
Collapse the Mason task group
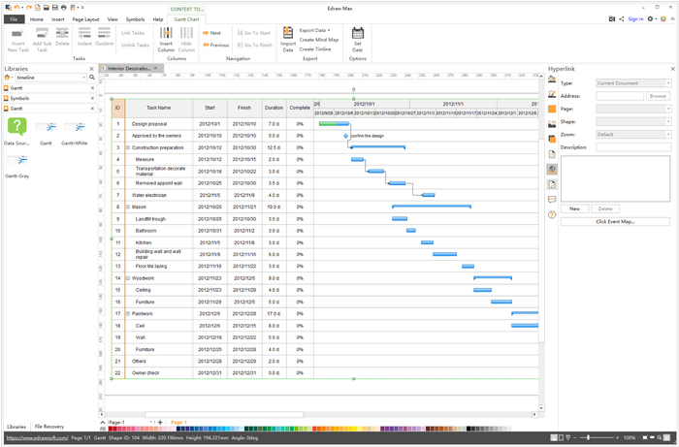tap(128, 207)
